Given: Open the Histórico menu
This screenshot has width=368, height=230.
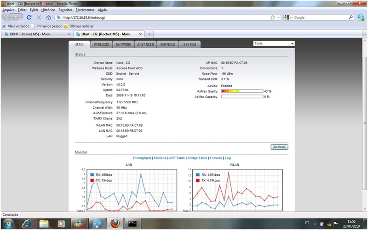Looking at the screenshot, I should tap(48, 10).
